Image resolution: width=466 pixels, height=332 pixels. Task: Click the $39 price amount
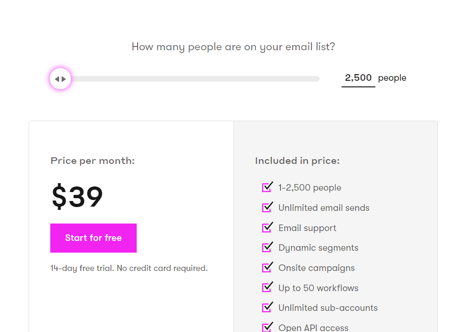[77, 196]
